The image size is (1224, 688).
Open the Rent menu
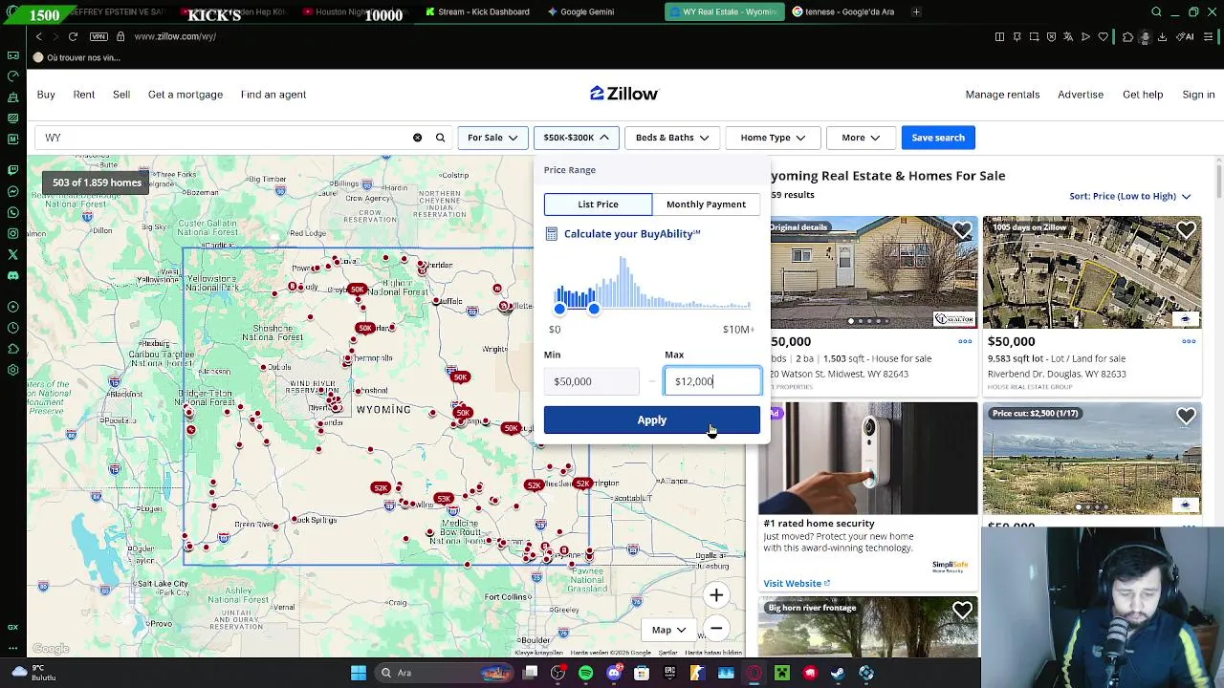pos(84,95)
